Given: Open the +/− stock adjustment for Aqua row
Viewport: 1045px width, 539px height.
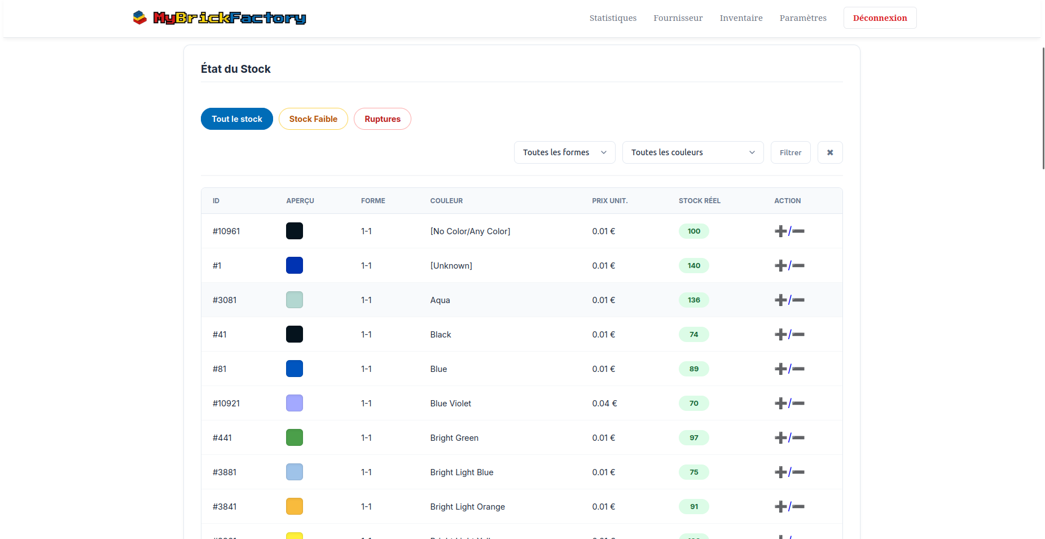Looking at the screenshot, I should (789, 300).
